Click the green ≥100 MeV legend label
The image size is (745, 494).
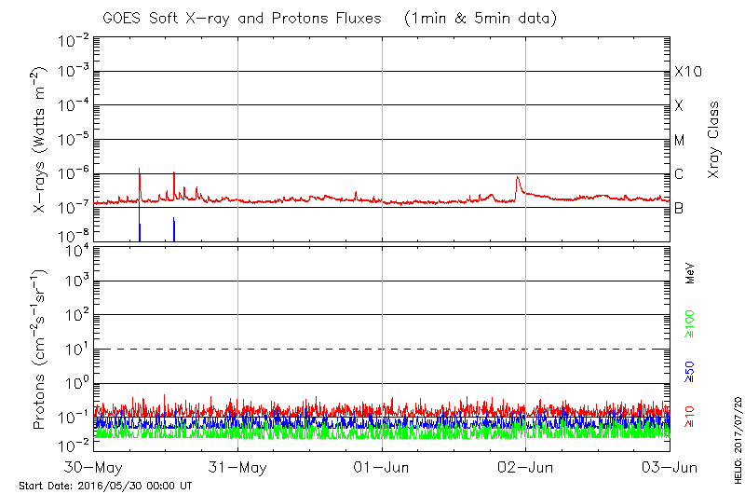(690, 326)
